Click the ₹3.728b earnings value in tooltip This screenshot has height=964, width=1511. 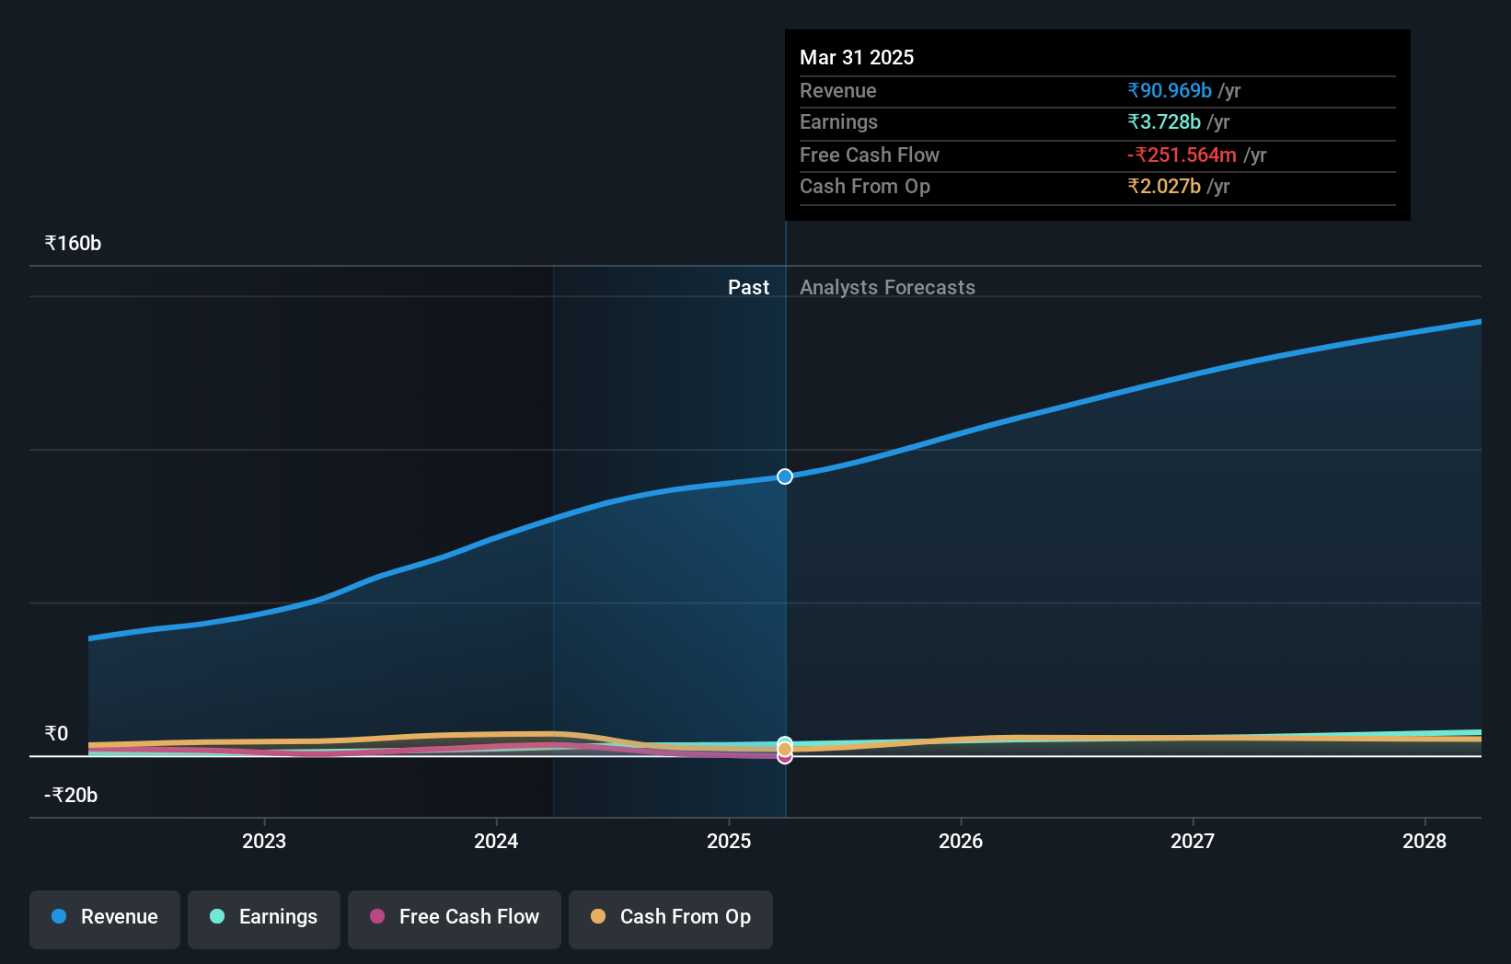(1164, 121)
